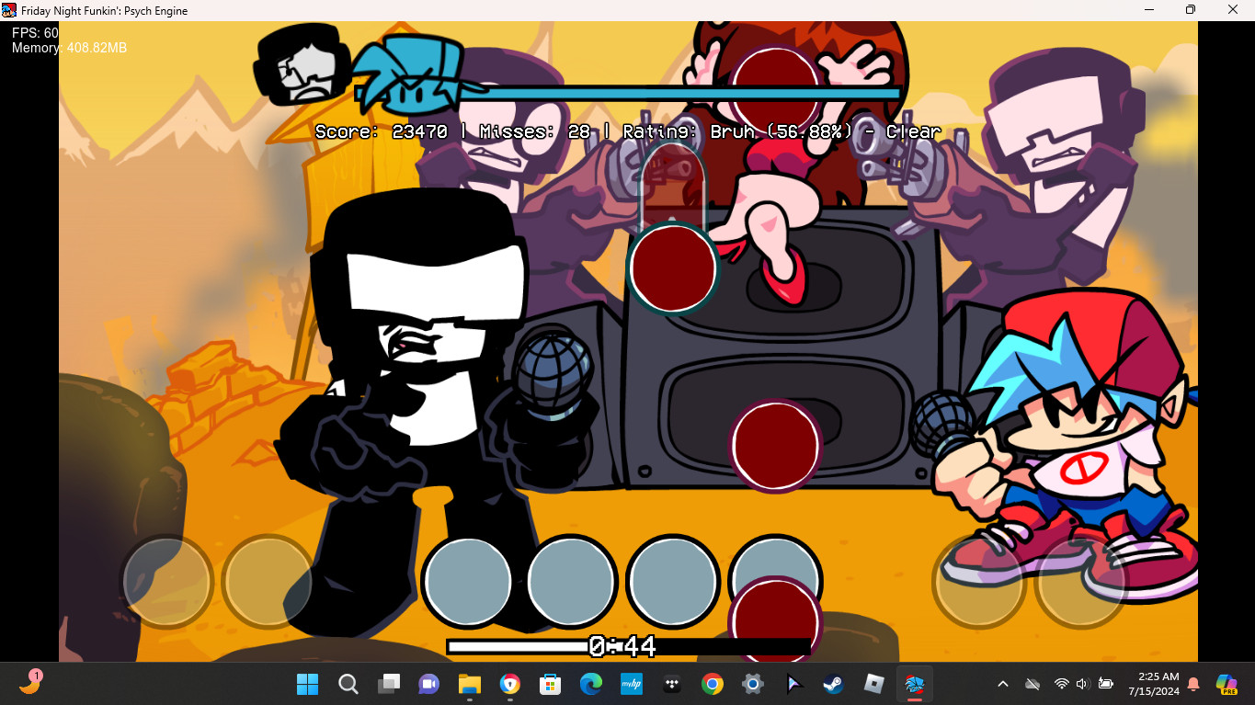
Task: Open the Windows Start menu
Action: click(307, 684)
